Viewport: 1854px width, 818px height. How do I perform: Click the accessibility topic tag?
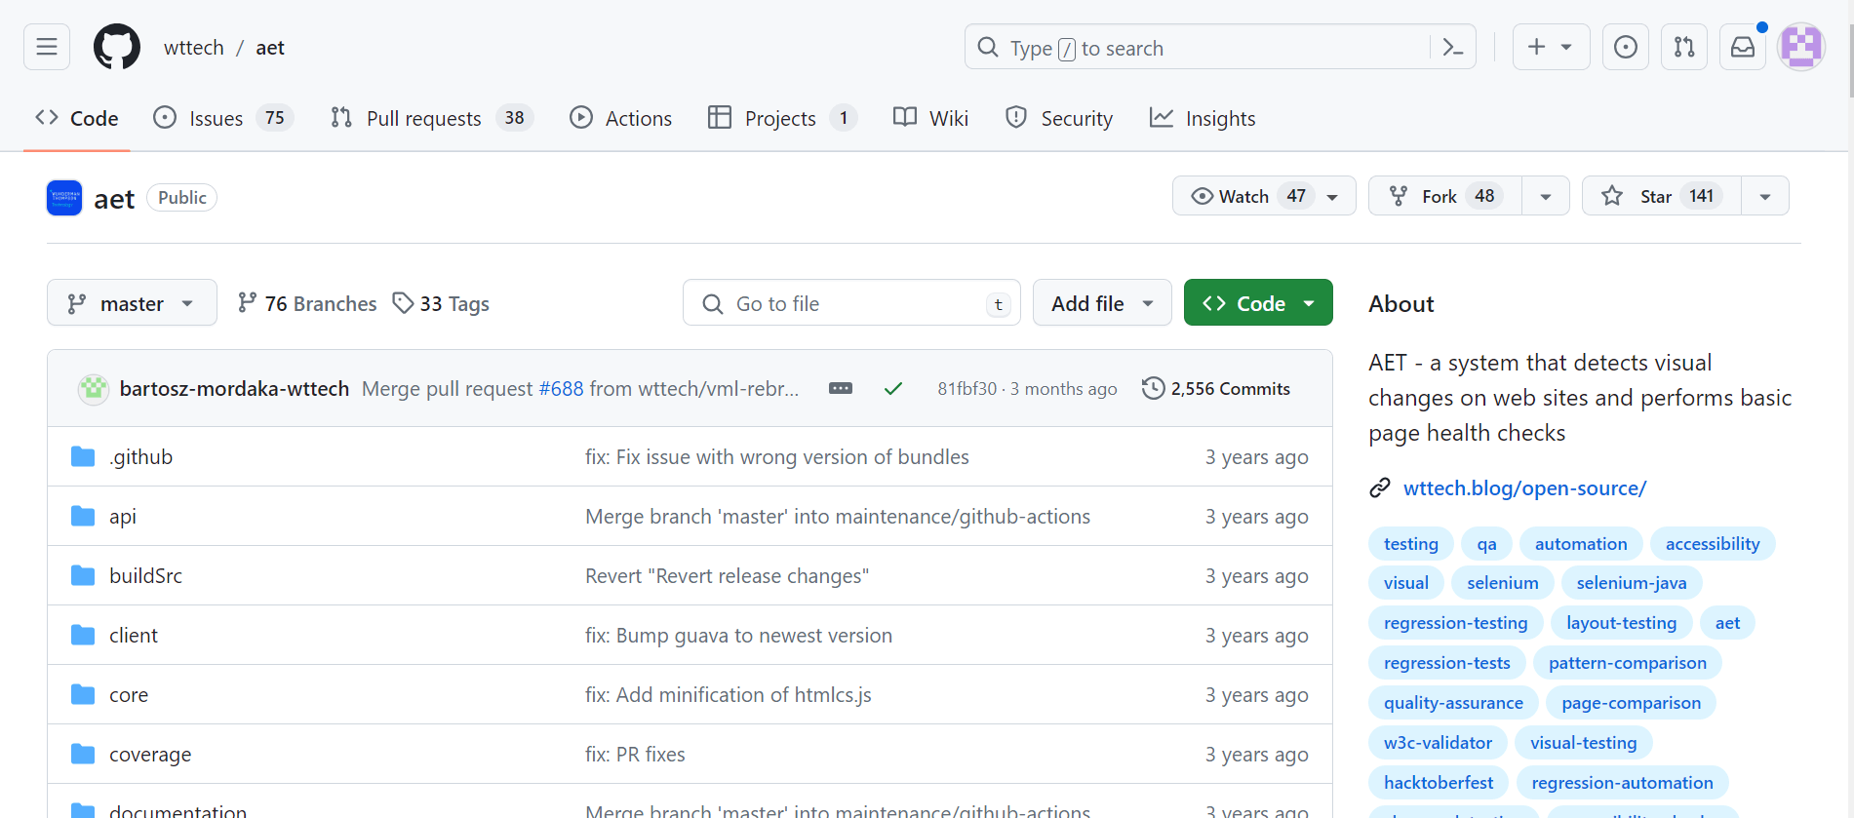coord(1713,543)
